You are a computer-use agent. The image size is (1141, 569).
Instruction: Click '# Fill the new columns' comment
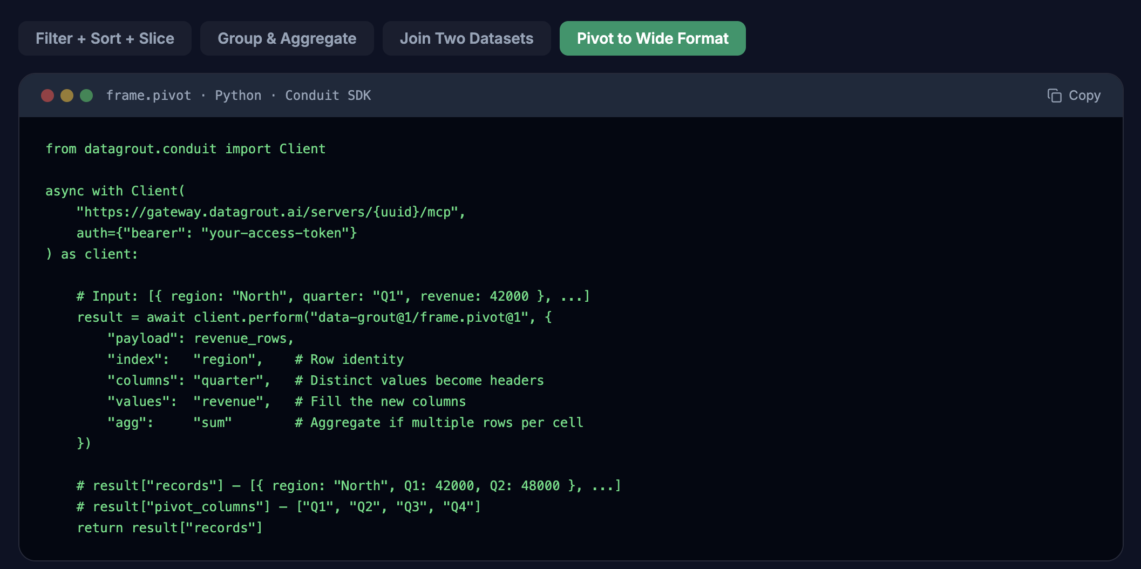381,402
